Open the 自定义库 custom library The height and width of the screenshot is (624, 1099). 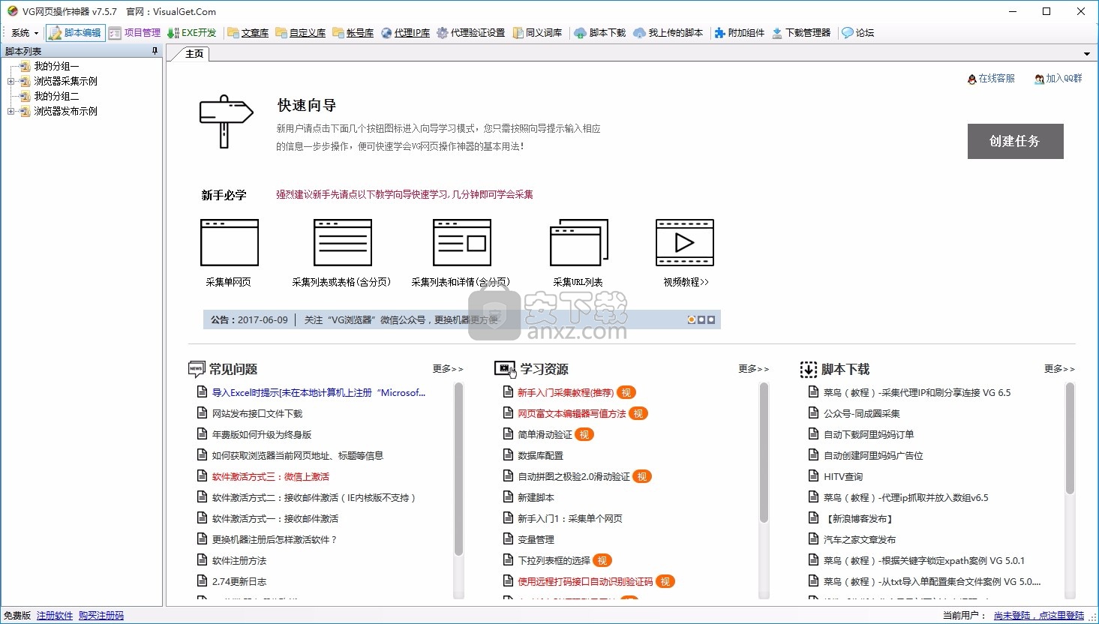click(x=300, y=33)
